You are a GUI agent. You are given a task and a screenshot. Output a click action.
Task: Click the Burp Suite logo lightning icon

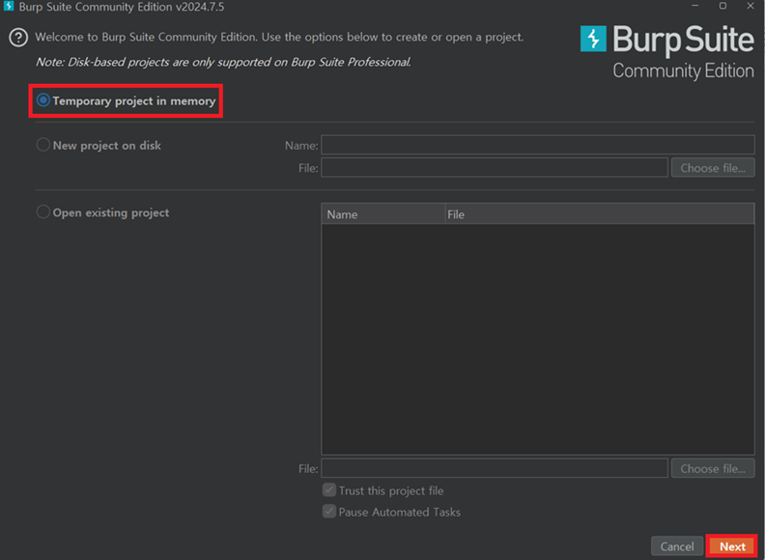tap(593, 39)
